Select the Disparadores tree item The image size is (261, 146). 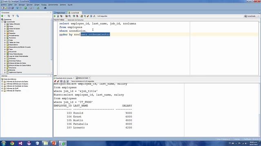pos(13,45)
